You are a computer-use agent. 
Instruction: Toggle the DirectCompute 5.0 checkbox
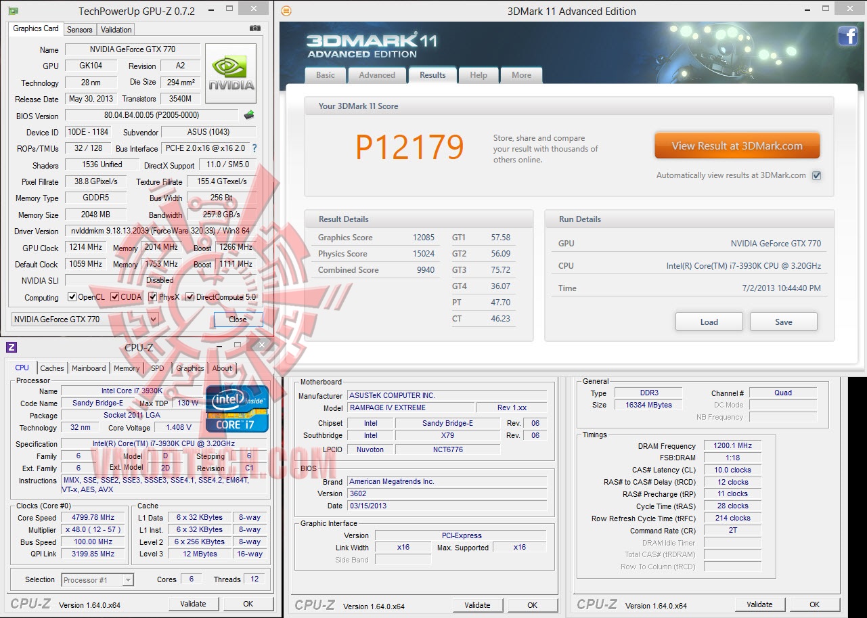pos(190,297)
